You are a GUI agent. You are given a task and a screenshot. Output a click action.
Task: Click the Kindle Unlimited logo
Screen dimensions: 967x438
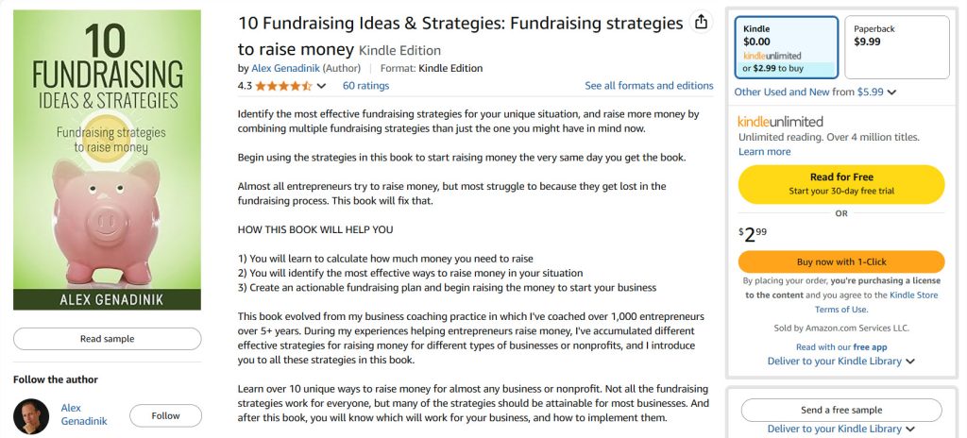point(780,122)
